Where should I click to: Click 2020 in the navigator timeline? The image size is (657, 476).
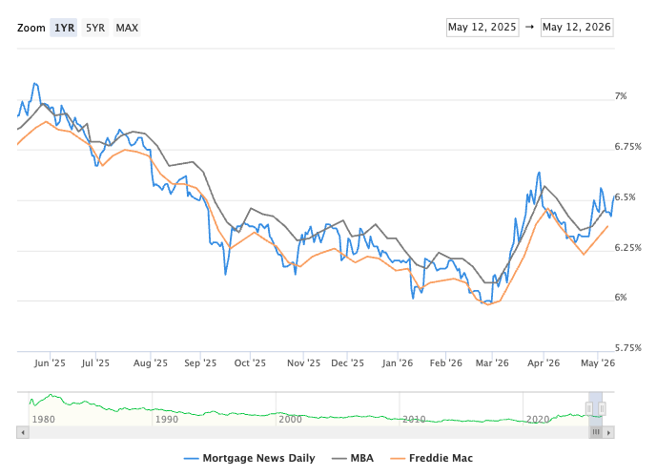coord(538,419)
